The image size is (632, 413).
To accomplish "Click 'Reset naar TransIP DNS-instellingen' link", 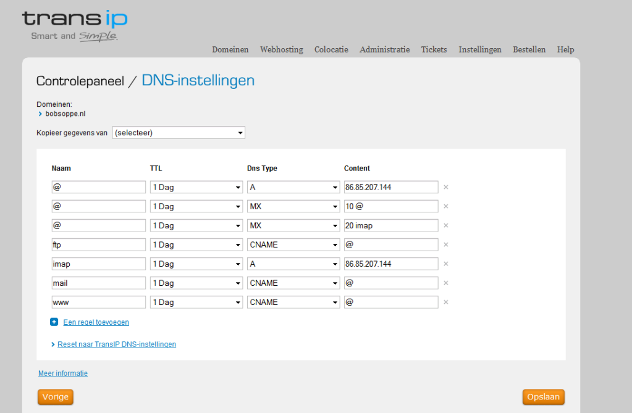I will pos(116,344).
